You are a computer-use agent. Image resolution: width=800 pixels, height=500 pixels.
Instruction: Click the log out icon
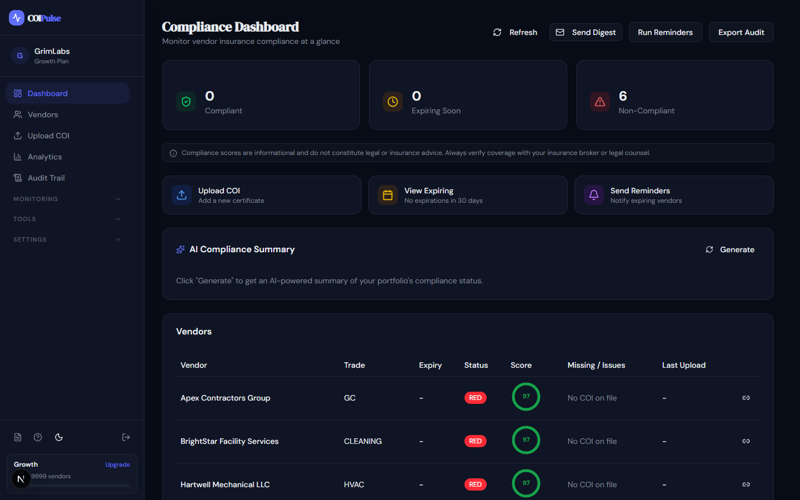[x=126, y=437]
